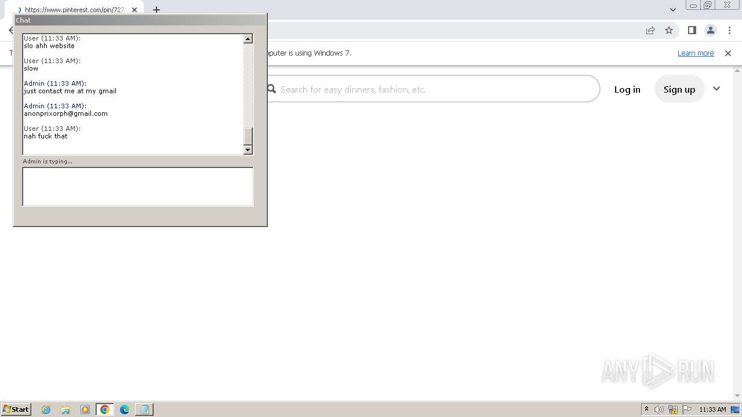Click the taskbar clock showing 11:33 AM

712,409
